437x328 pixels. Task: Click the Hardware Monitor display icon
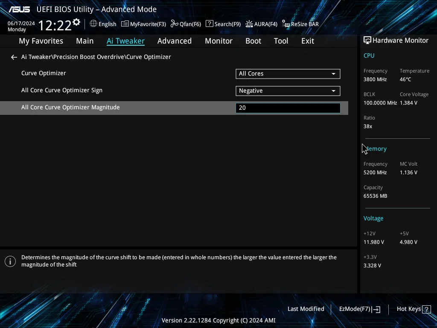(367, 41)
